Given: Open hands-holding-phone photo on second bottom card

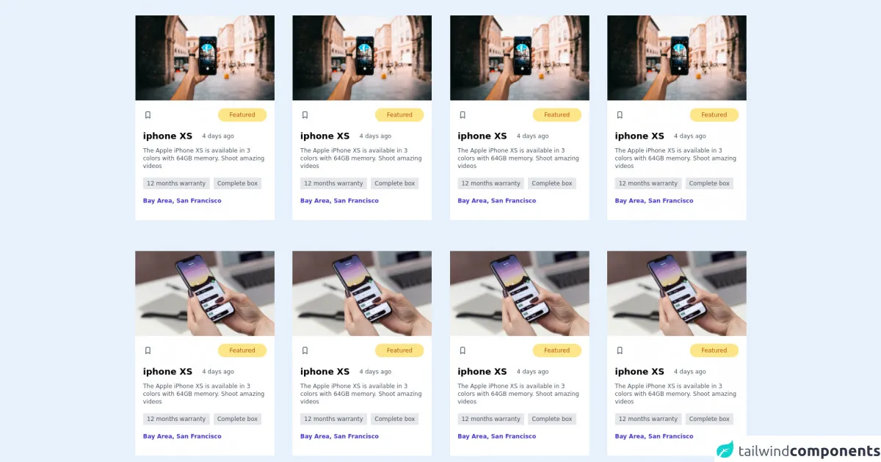Looking at the screenshot, I should coord(362,293).
